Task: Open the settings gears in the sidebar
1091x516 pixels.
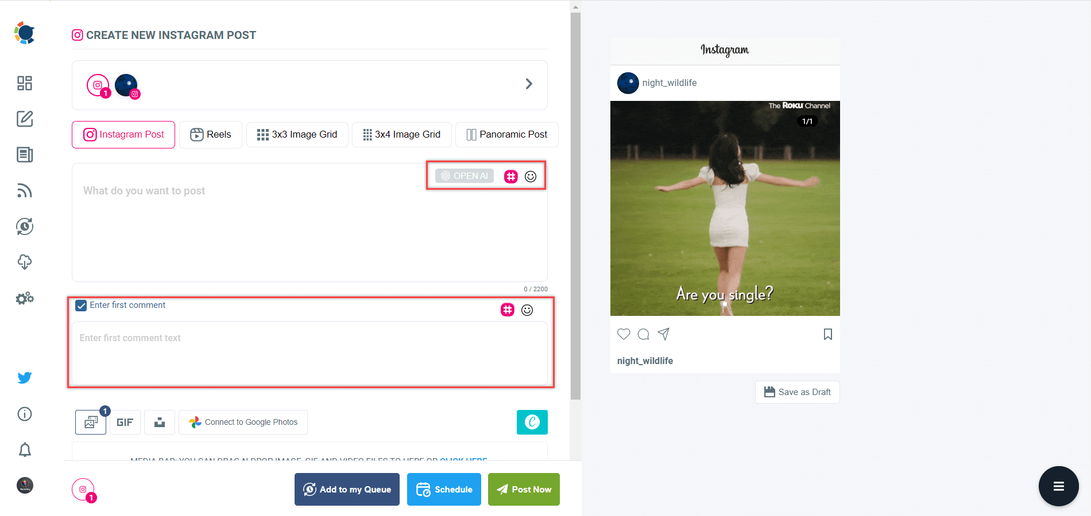Action: 24,298
